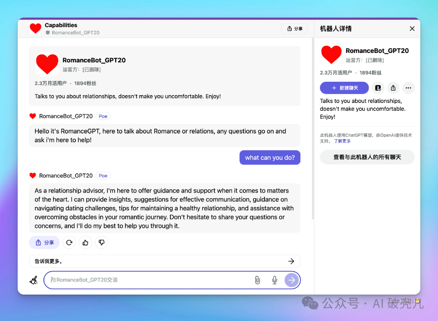Click the thumbs up like icon
This screenshot has width=438, height=321.
[x=85, y=242]
